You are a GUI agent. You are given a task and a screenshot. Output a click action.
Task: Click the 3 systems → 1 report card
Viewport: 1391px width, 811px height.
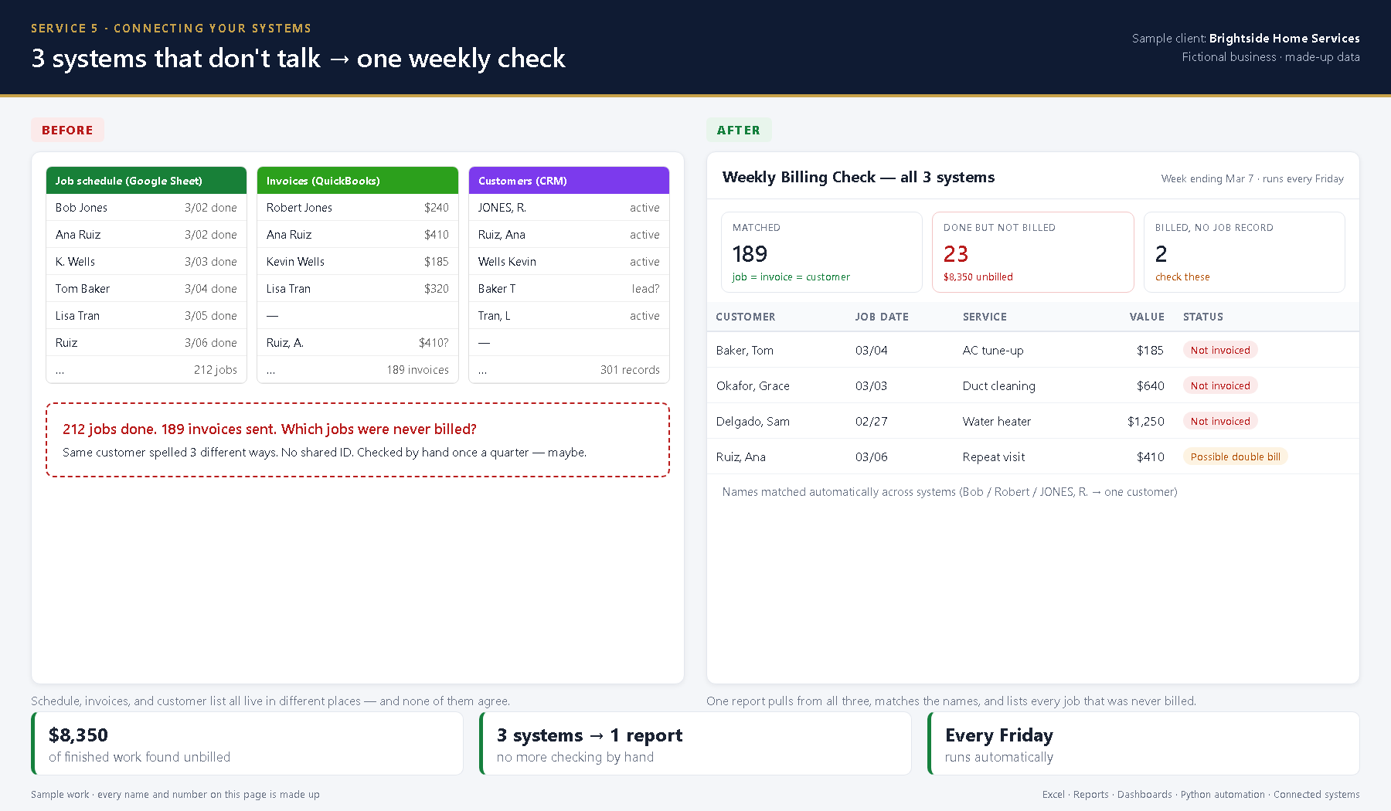point(695,743)
